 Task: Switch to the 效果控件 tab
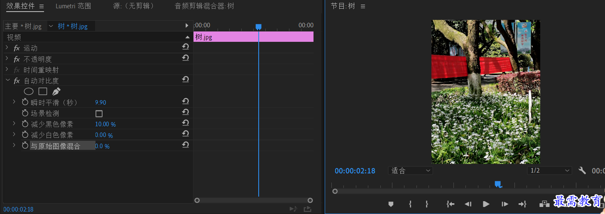point(20,6)
